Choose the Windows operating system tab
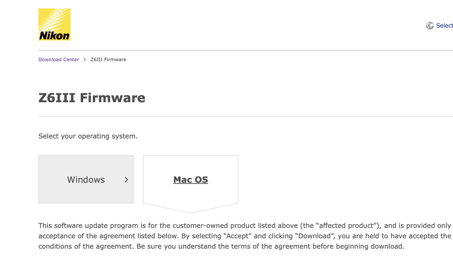Screen dimensions: 453x259 coord(86,179)
